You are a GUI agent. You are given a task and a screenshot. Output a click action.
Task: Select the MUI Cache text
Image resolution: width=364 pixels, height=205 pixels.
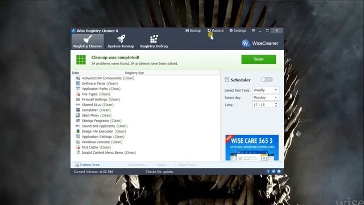point(90,147)
